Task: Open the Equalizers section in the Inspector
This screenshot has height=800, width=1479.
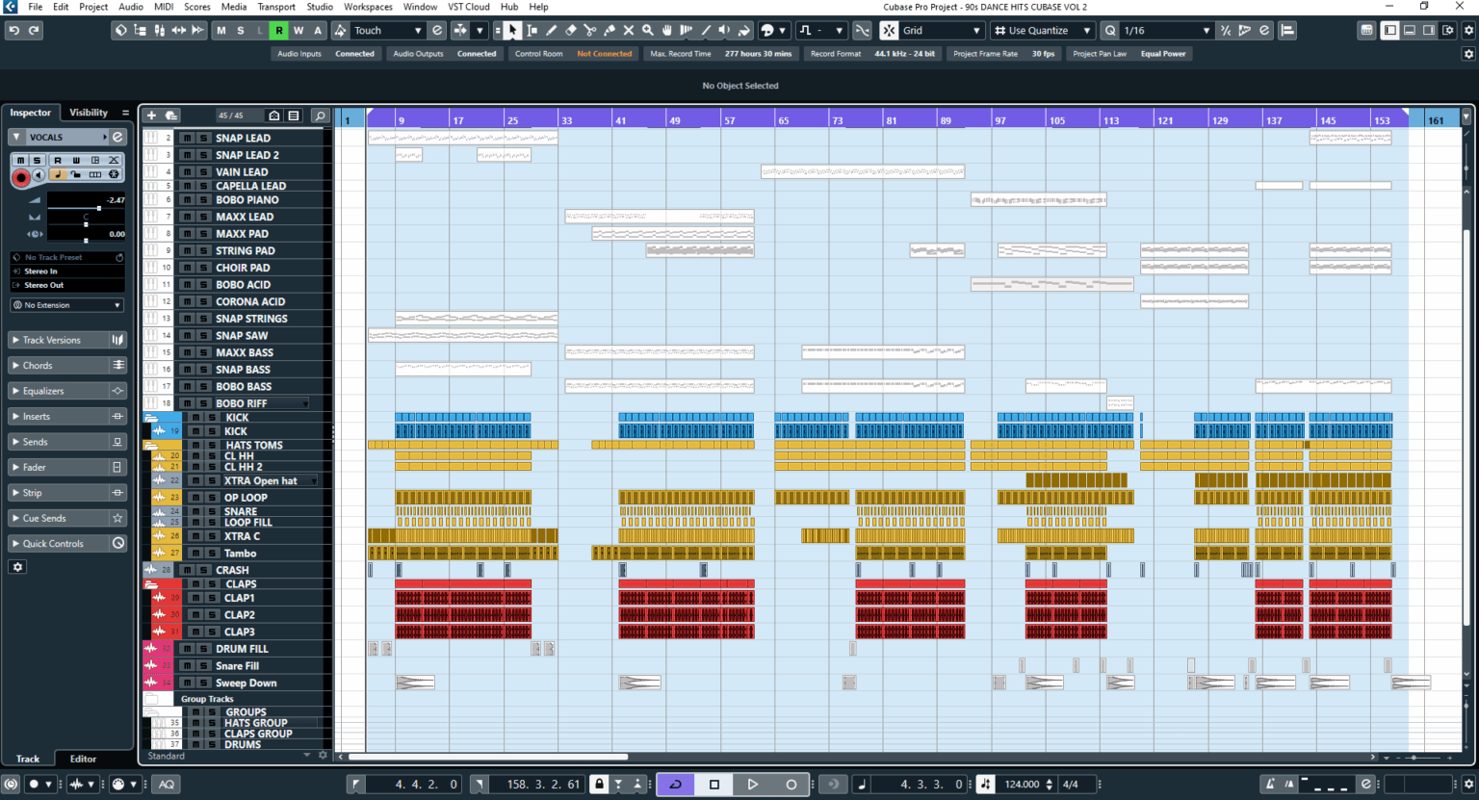Action: [44, 390]
